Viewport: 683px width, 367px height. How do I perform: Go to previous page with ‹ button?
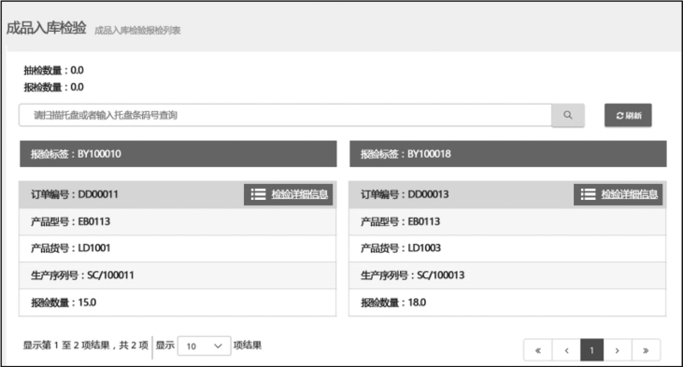(x=566, y=350)
